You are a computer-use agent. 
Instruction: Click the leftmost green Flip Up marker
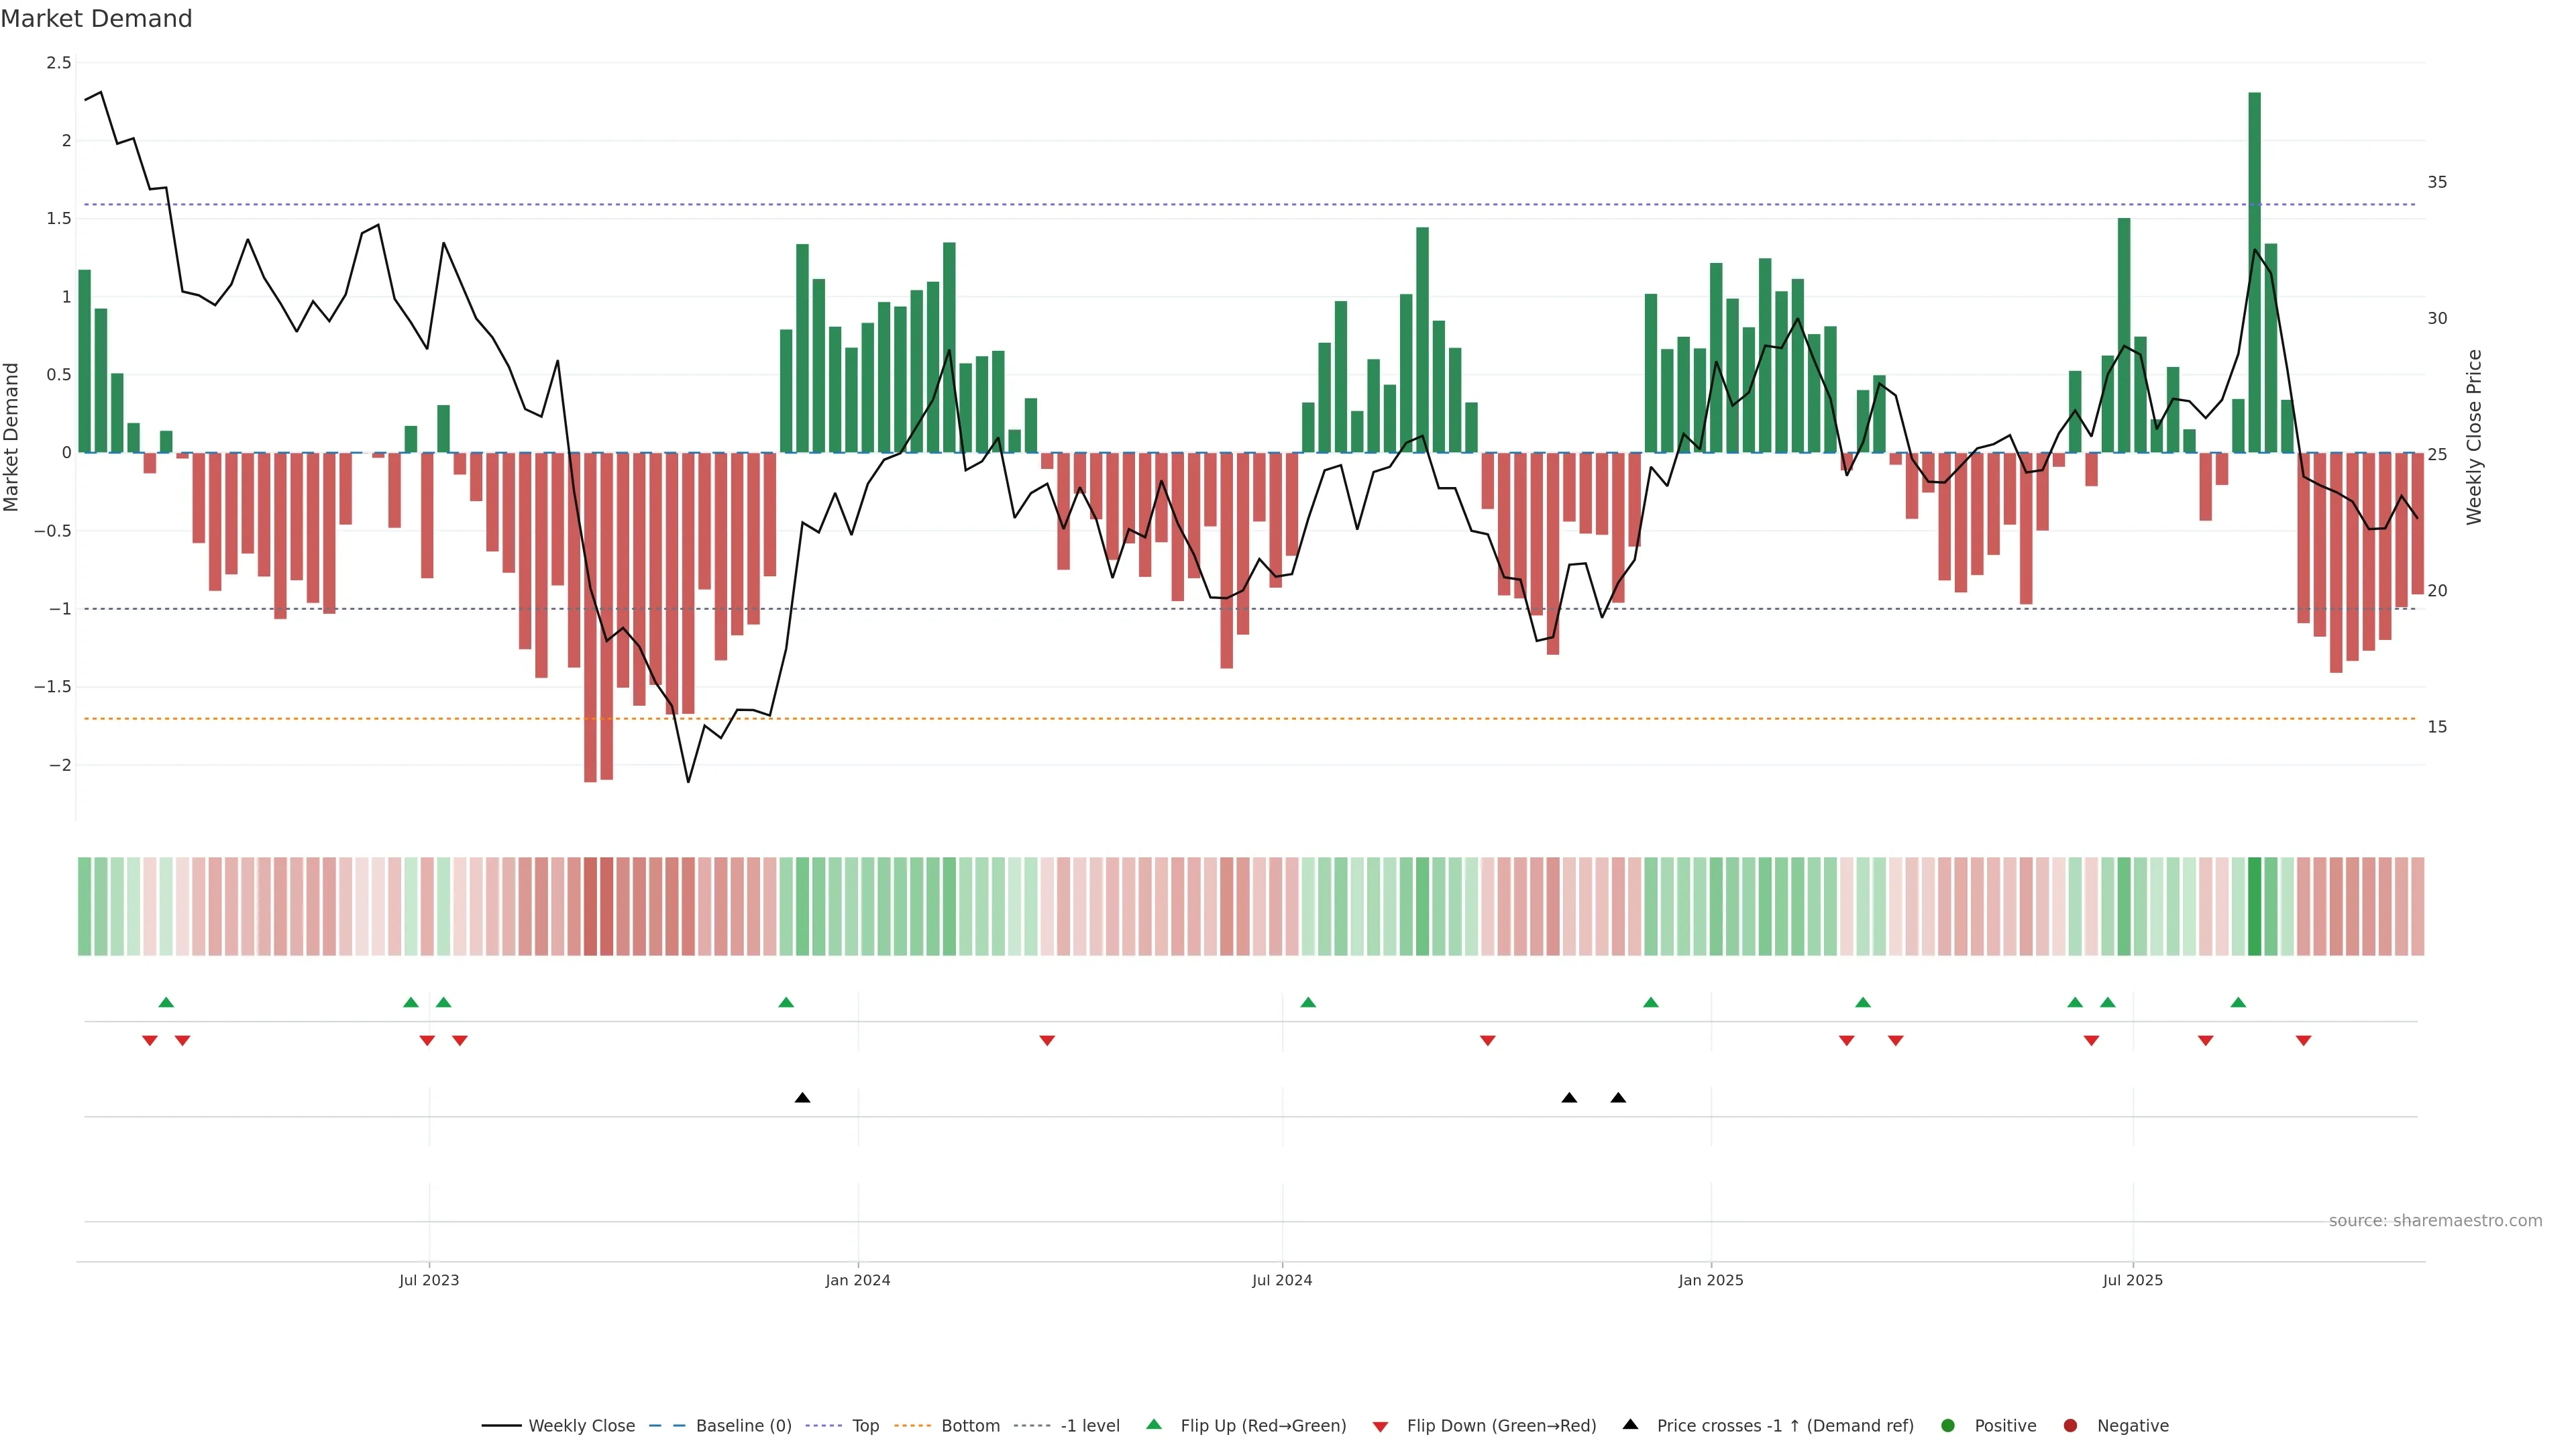(166, 1002)
